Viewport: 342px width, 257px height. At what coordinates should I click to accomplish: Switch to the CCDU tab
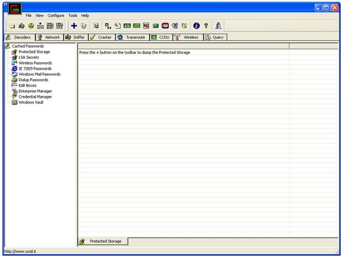(161, 37)
